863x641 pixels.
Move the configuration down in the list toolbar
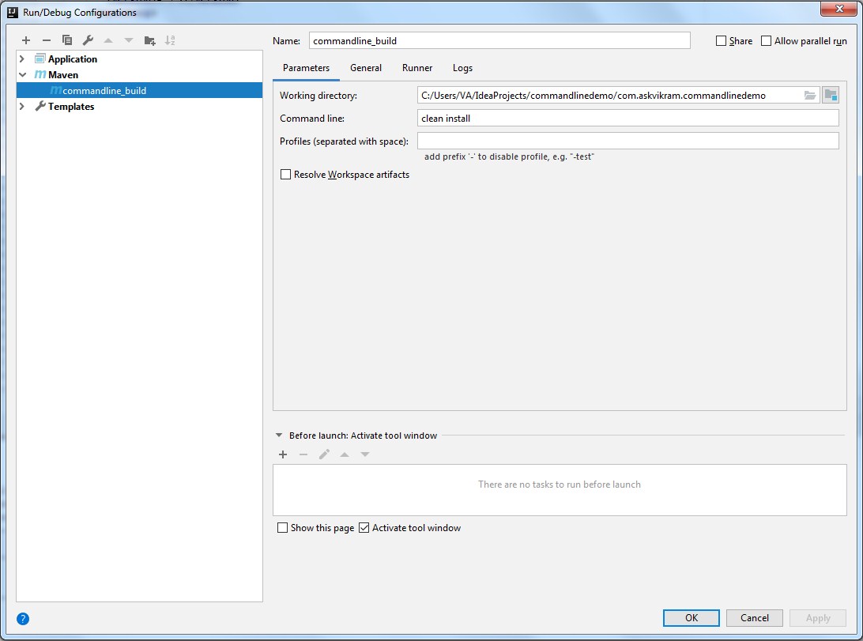pyautogui.click(x=129, y=40)
